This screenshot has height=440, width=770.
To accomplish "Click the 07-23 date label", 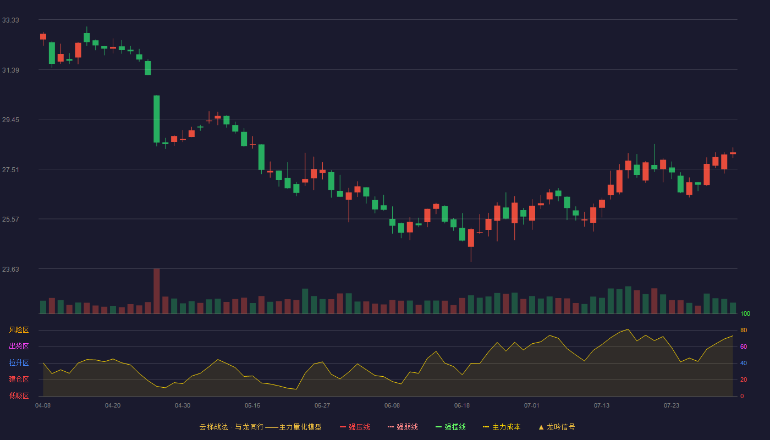I will pyautogui.click(x=672, y=405).
